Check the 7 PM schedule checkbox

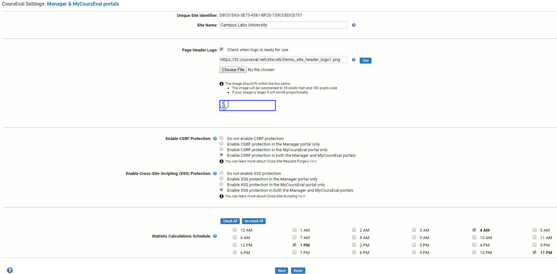pos(294,252)
